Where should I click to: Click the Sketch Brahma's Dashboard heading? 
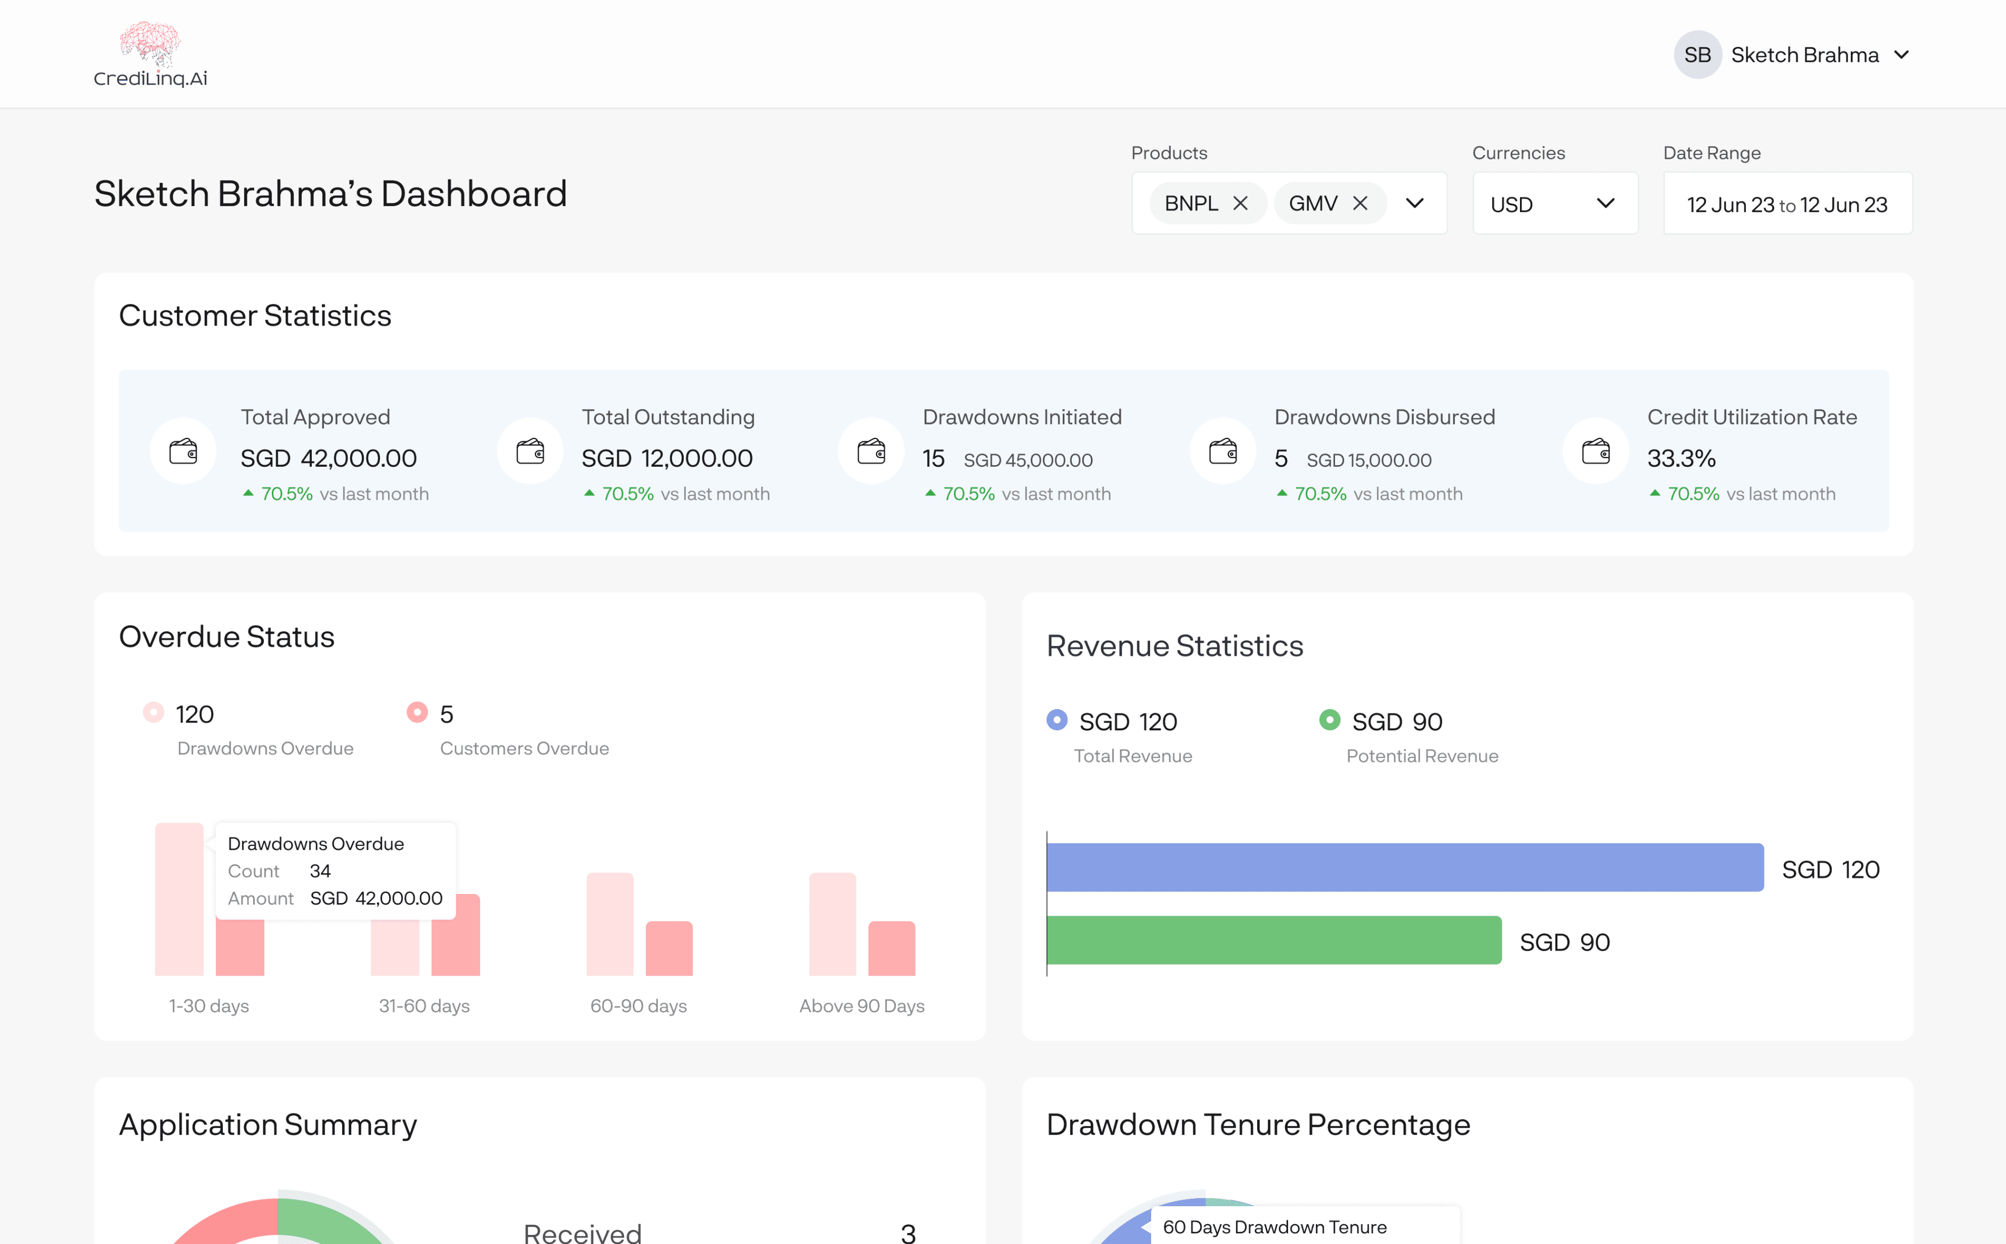click(331, 193)
